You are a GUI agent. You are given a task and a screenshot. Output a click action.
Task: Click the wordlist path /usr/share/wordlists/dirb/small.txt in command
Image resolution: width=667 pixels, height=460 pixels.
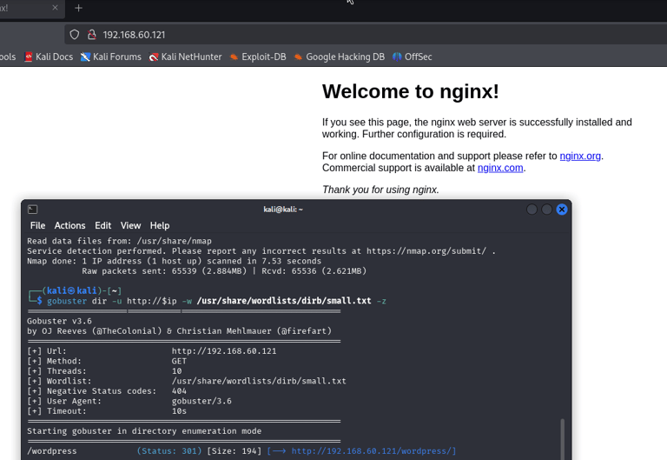[x=284, y=301]
